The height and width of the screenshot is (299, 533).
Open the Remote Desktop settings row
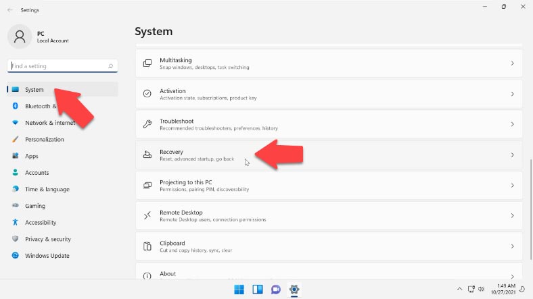(x=329, y=215)
